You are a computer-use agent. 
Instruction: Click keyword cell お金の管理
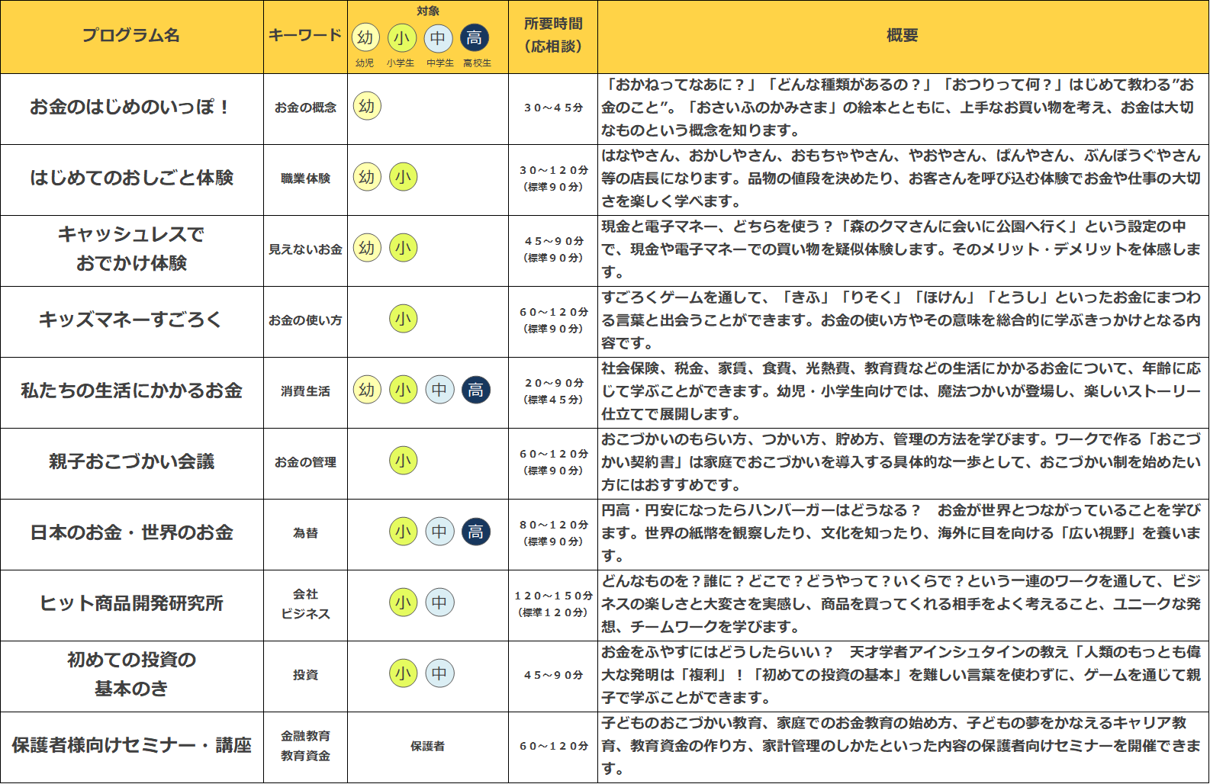pos(305,463)
